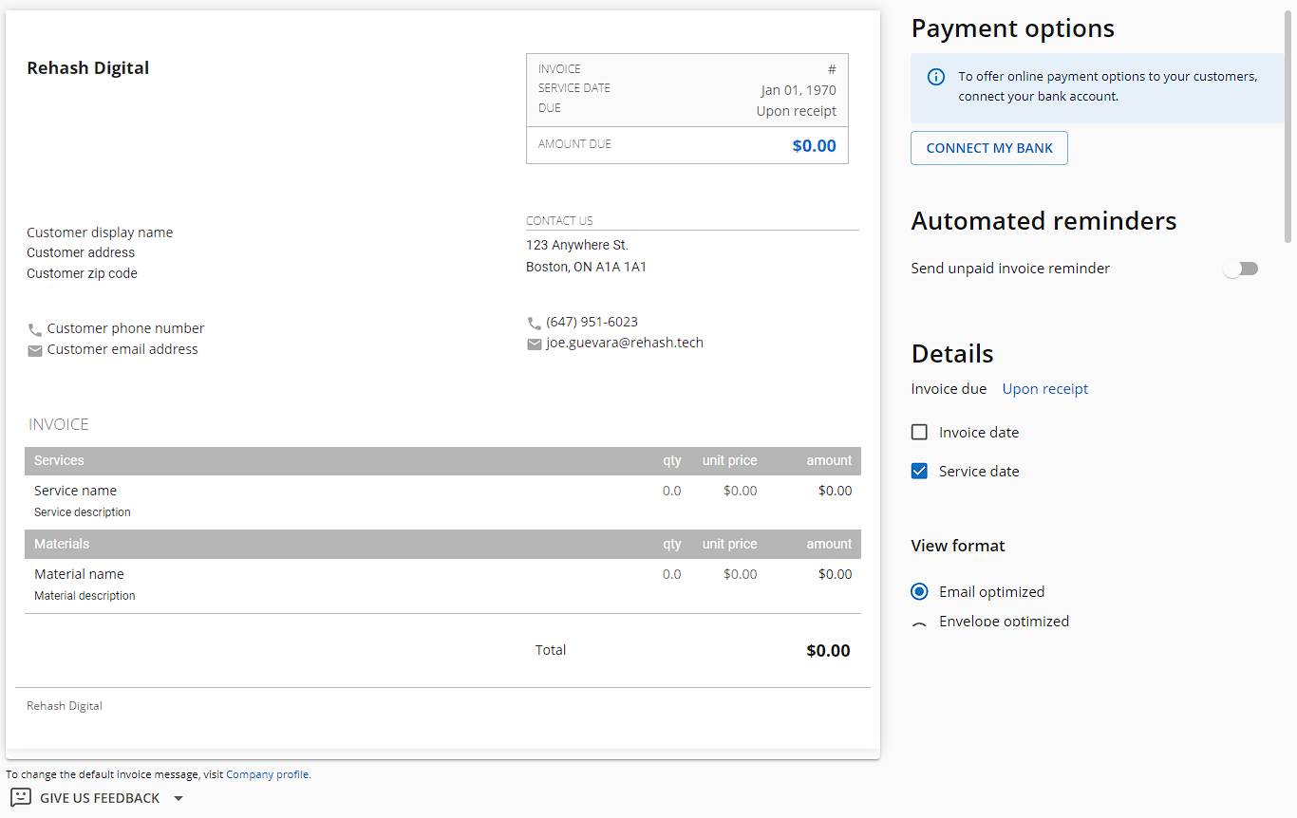Image resolution: width=1297 pixels, height=818 pixels.
Task: Click the invoice number field showing #
Action: coord(832,68)
